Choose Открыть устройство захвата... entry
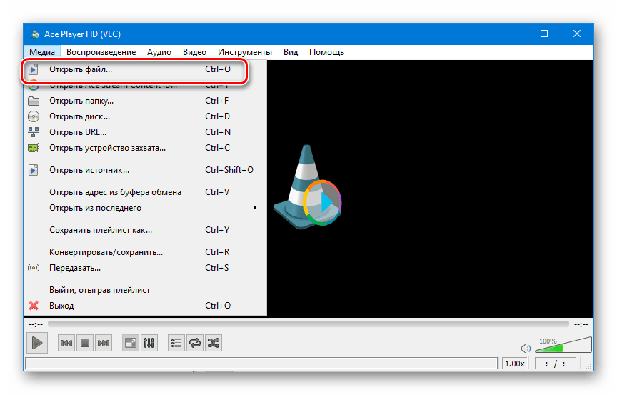Viewport: 617px width, 395px height. (x=145, y=148)
